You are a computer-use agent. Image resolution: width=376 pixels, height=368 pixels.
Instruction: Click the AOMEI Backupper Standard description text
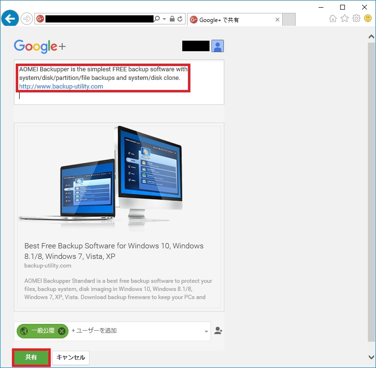118,289
